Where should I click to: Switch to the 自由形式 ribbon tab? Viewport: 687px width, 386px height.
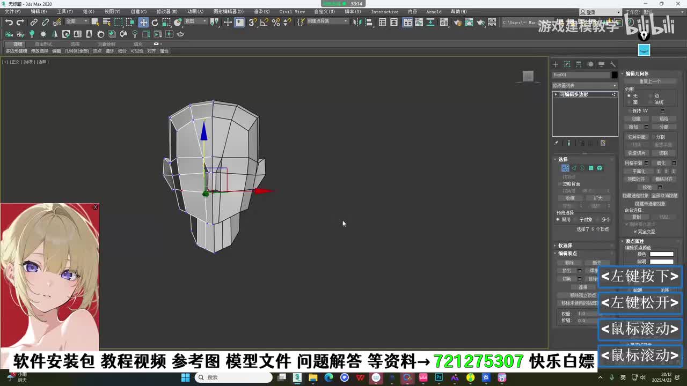(43, 44)
